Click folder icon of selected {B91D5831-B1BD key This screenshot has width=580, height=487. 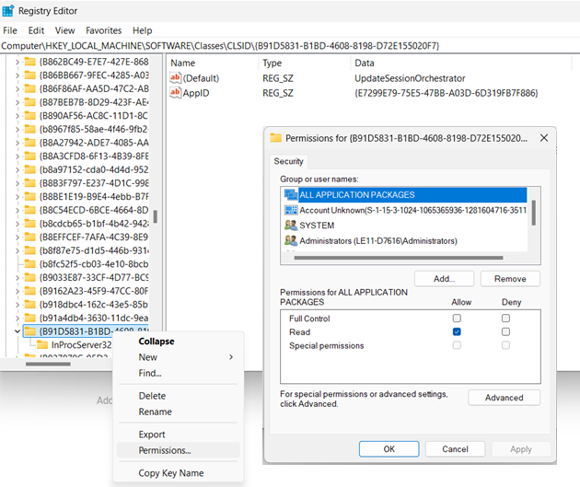[30, 331]
